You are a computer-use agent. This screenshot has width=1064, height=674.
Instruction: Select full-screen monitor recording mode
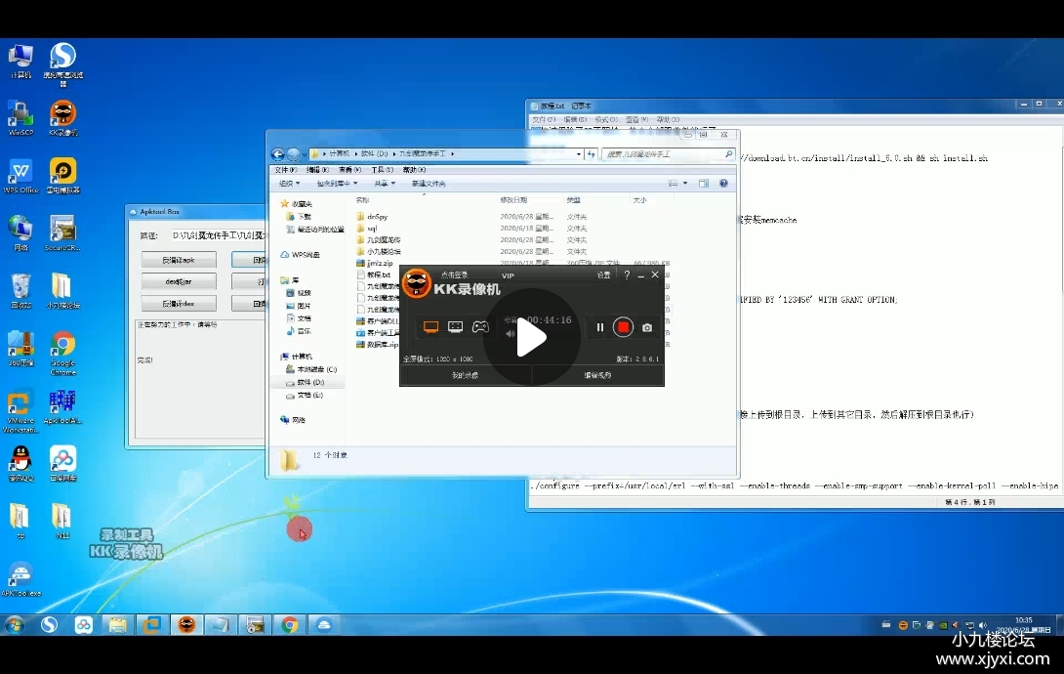(x=430, y=327)
